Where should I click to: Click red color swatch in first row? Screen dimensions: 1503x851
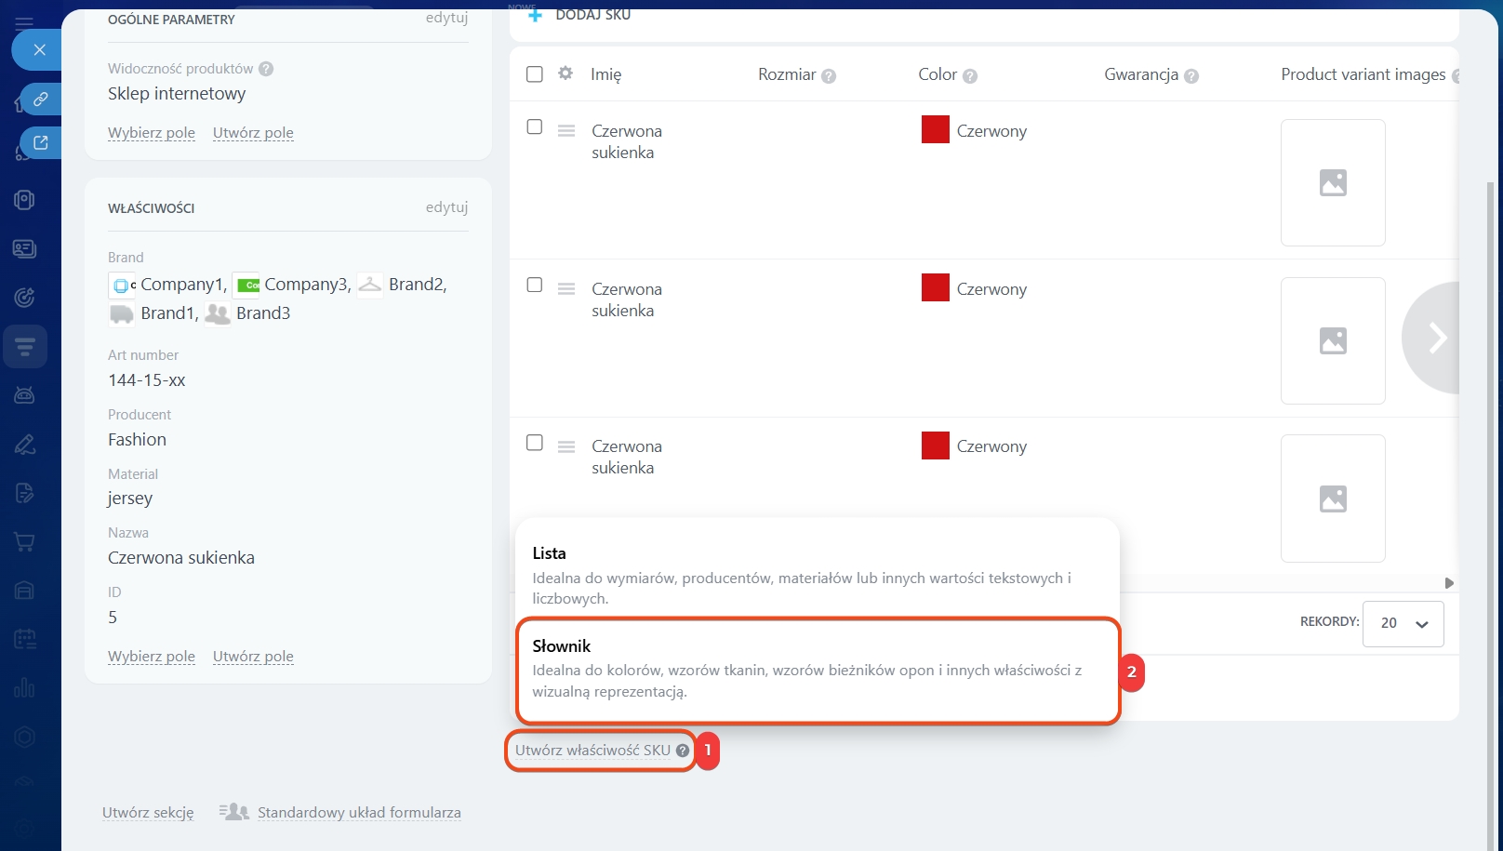click(935, 130)
